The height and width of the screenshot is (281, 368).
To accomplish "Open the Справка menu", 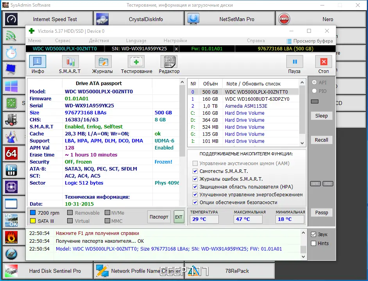I will [256, 41].
